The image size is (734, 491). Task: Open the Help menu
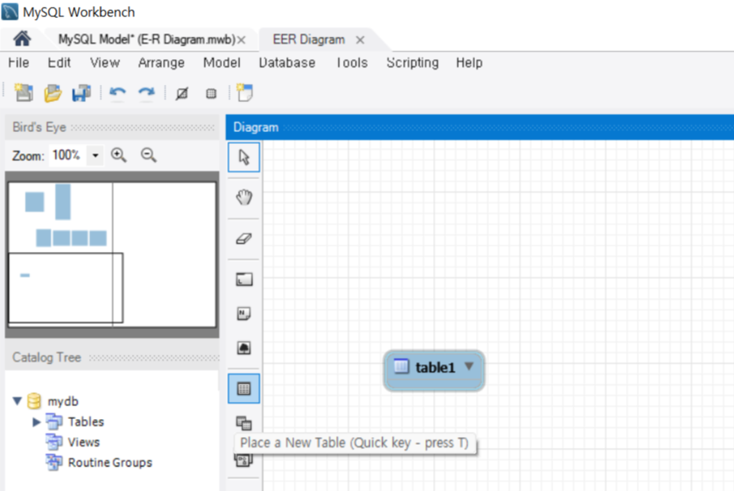coord(469,63)
